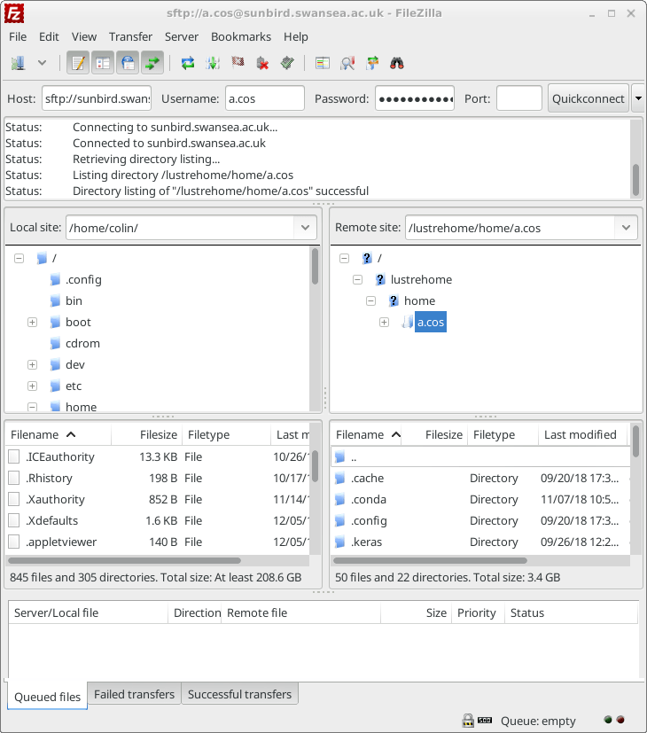This screenshot has height=733, width=647.
Task: Select .Xdefaults file icon
Action: (14, 520)
